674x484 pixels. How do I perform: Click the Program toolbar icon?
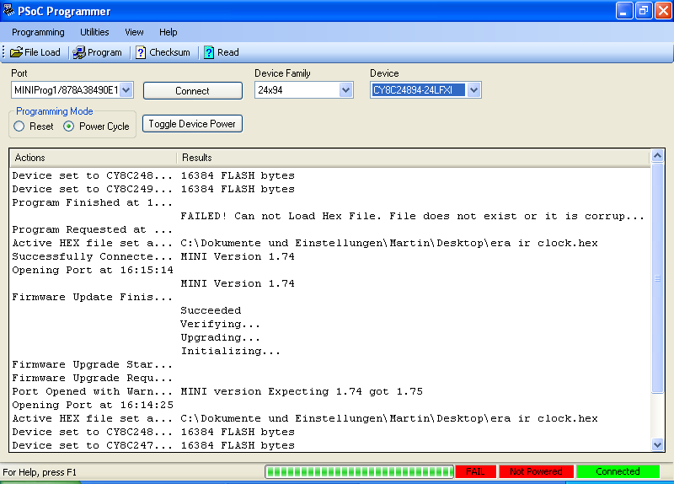click(x=78, y=52)
